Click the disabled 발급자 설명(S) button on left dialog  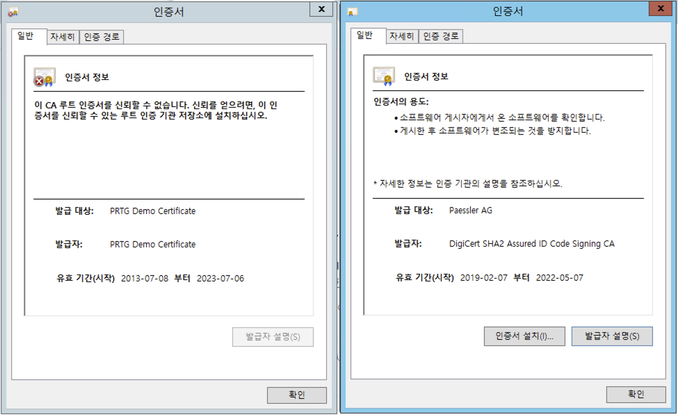coord(273,337)
